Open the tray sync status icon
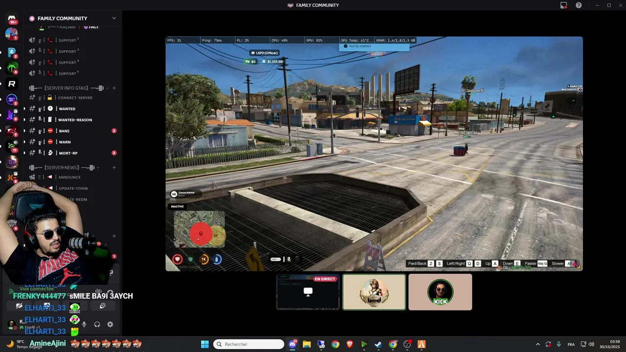This screenshot has width=626, height=352. point(548,344)
